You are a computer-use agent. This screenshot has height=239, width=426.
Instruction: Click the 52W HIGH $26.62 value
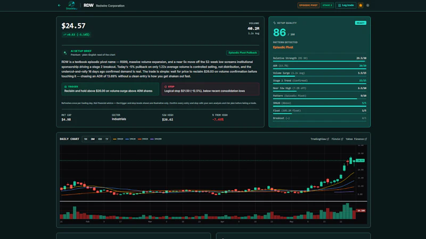pyautogui.click(x=167, y=119)
